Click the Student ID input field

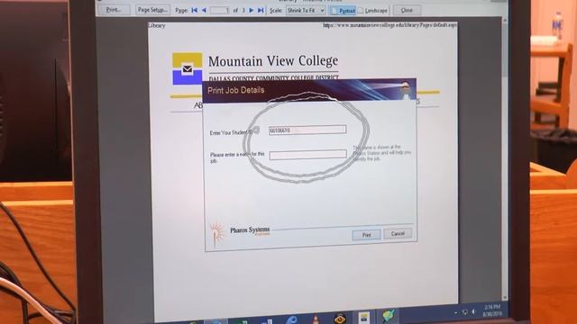(x=307, y=130)
